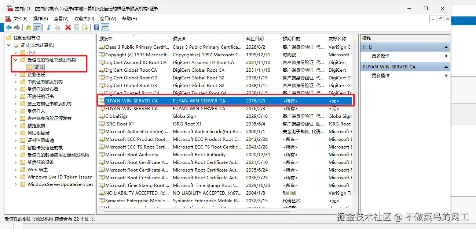
Task: Click the Export List toolbar icon
Action: pos(85,27)
